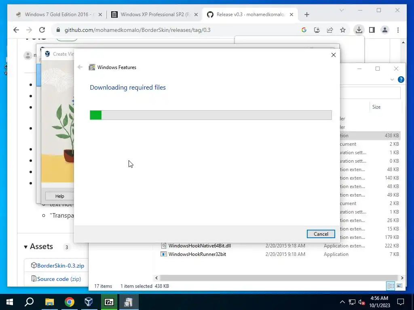Open VirtualBox from taskbar
Image resolution: width=414 pixels, height=310 pixels.
89,302
